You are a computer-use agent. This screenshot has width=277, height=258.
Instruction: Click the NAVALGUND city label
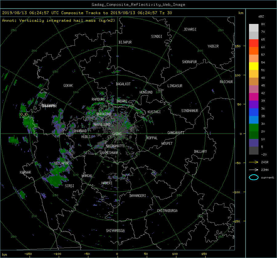[x=102, y=125]
